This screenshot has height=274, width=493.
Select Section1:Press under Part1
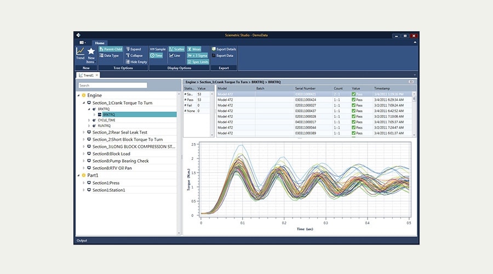coord(106,183)
